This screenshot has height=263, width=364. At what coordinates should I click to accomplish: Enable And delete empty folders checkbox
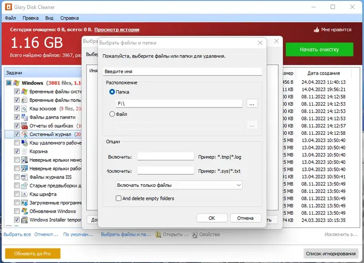point(118,198)
